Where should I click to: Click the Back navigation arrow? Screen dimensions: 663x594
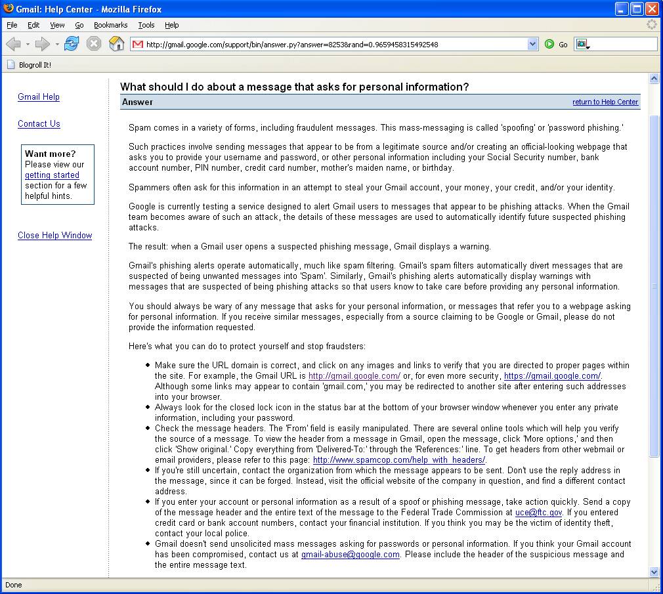pyautogui.click(x=13, y=44)
